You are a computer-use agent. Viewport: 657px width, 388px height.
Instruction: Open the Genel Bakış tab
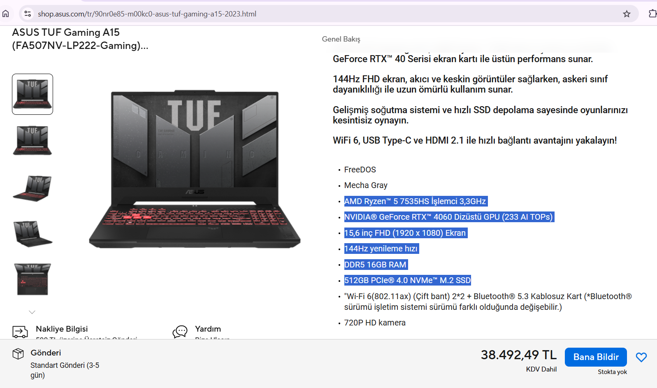pyautogui.click(x=341, y=39)
